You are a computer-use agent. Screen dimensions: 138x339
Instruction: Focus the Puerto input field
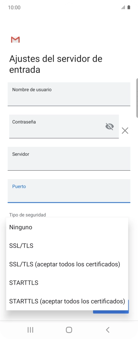click(69, 191)
